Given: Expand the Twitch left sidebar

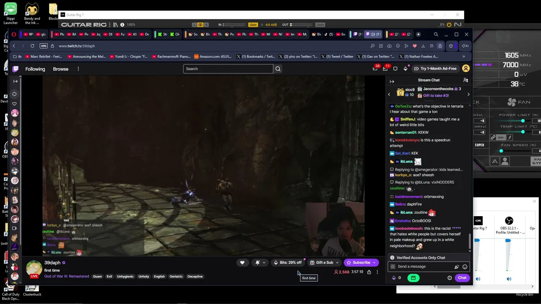Looking at the screenshot, I should [16, 81].
